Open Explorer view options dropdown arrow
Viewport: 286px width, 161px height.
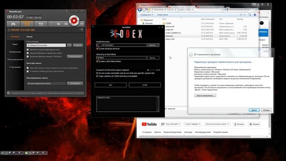[244, 15]
